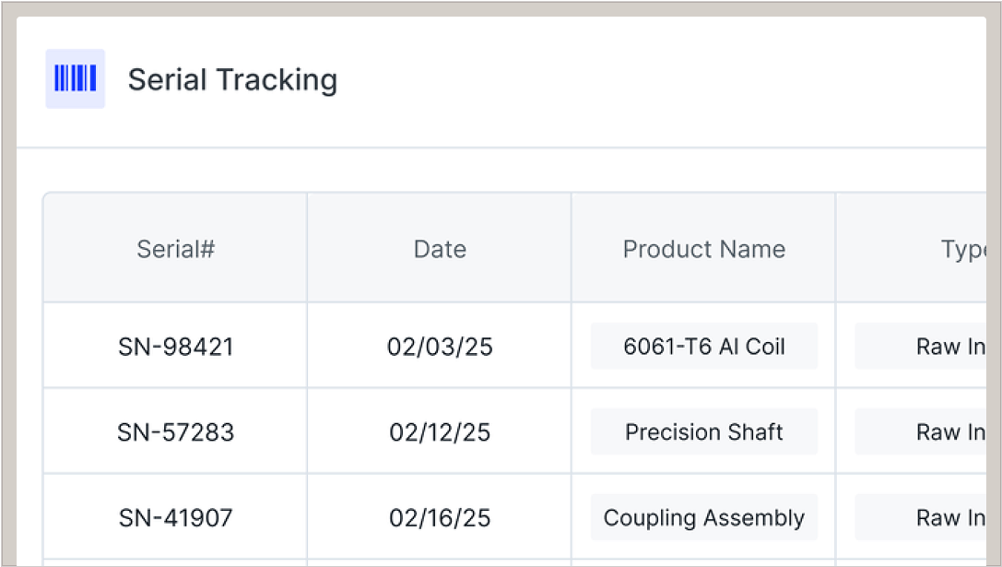Select serial number SN-41907
This screenshot has height=567, width=1002.
[175, 518]
